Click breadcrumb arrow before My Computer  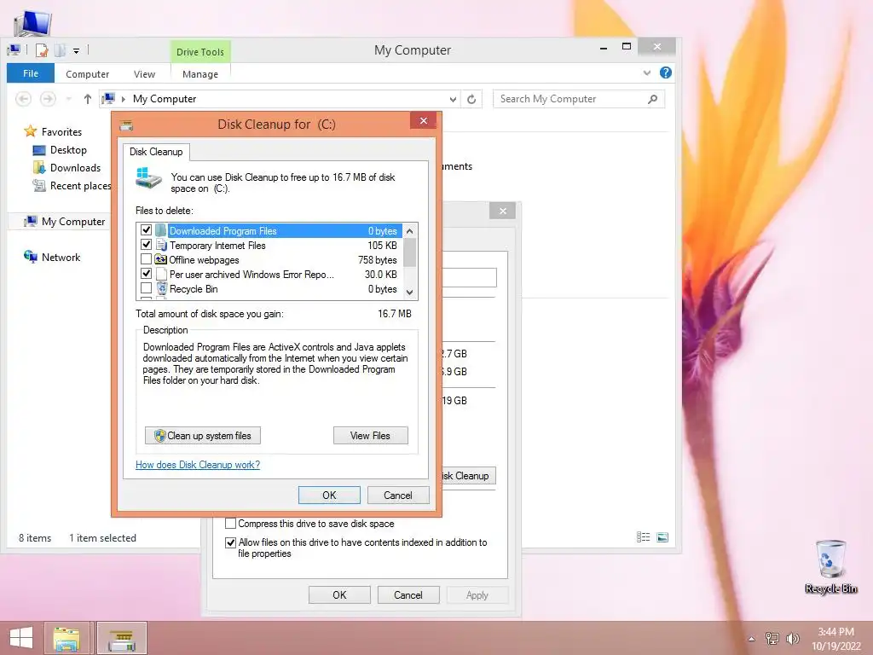124,99
